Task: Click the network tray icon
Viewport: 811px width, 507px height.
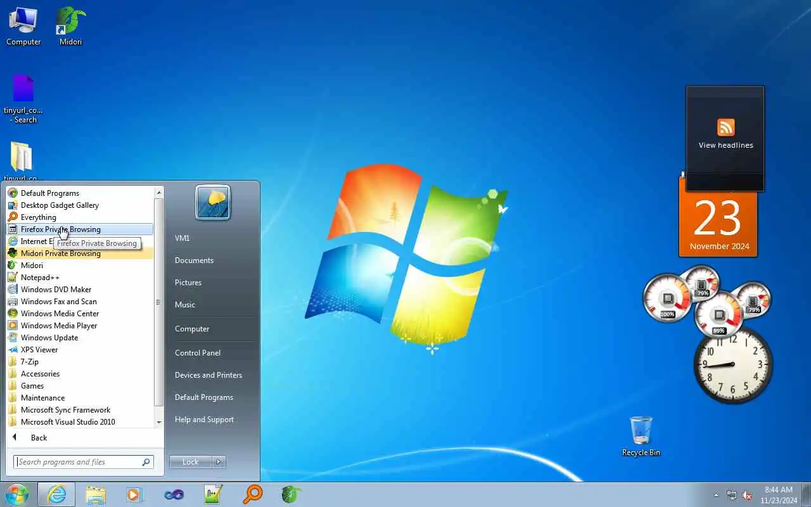Action: 732,495
